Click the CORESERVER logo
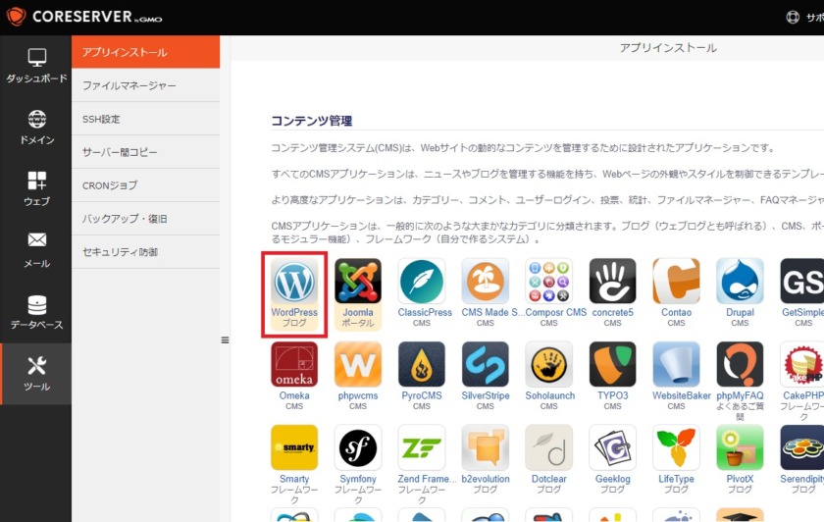The width and height of the screenshot is (824, 522). click(84, 17)
